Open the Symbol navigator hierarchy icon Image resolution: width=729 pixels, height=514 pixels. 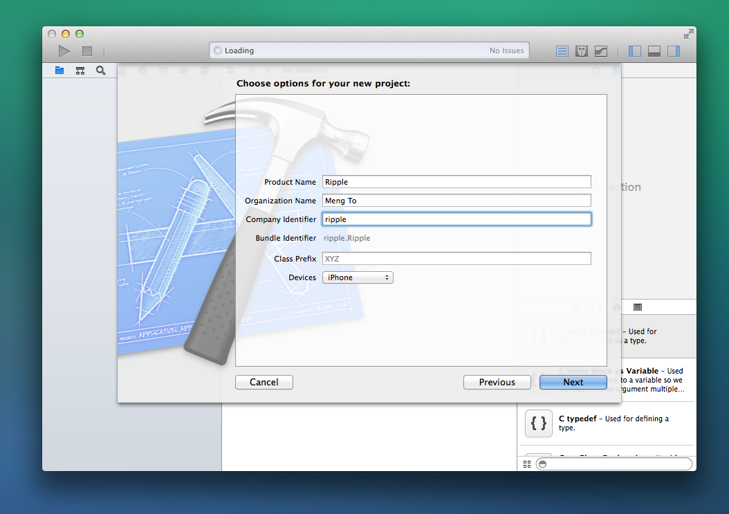point(80,71)
